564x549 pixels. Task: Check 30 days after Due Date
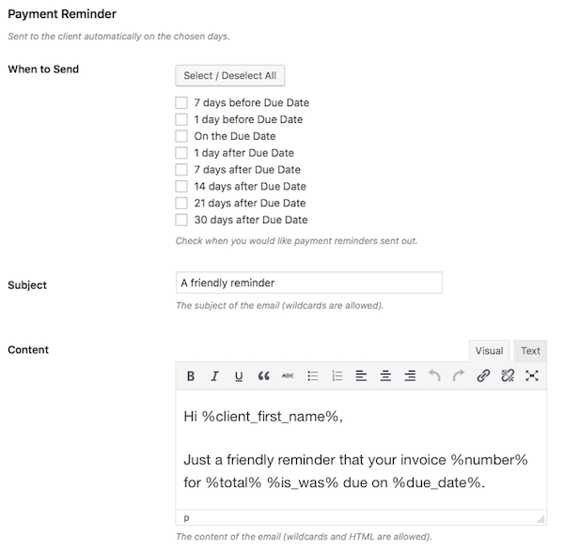[181, 220]
